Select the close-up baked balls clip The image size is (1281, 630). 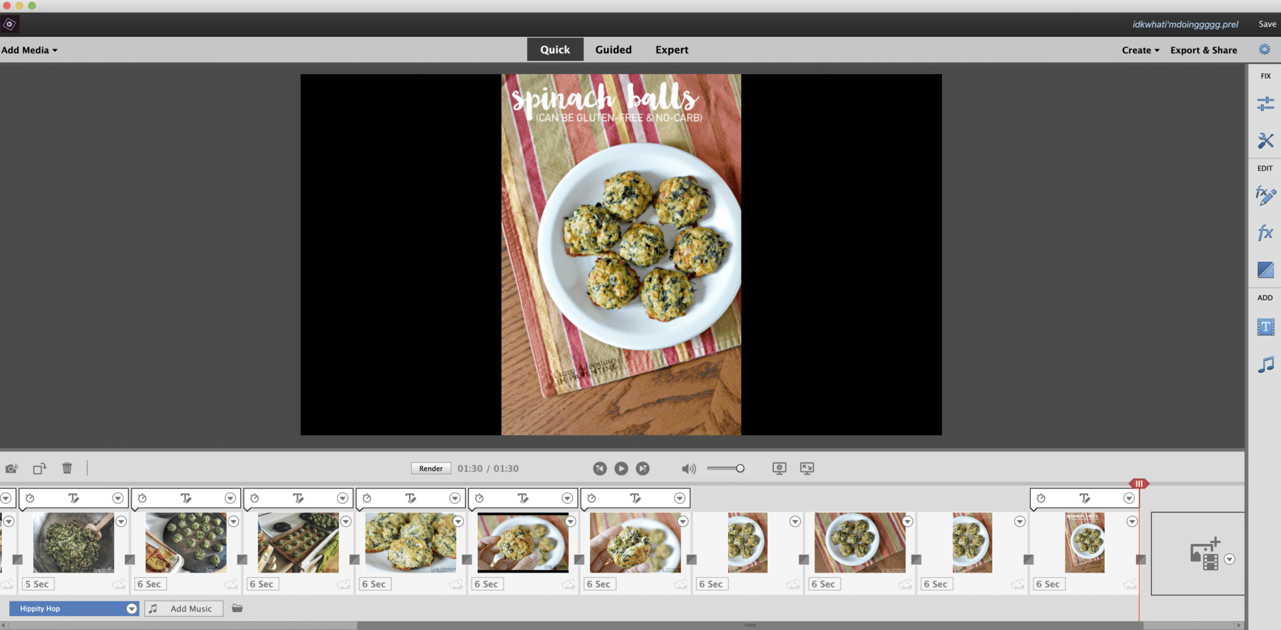point(410,543)
